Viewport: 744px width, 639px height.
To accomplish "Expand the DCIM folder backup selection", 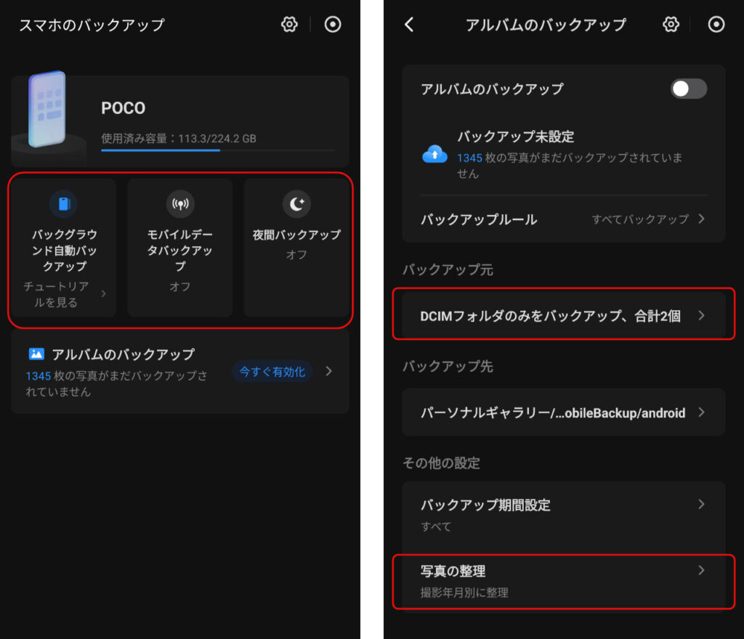I will point(563,314).
